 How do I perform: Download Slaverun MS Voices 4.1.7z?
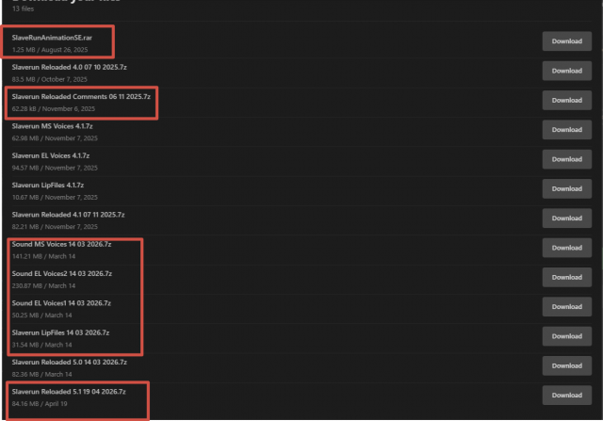tap(567, 130)
